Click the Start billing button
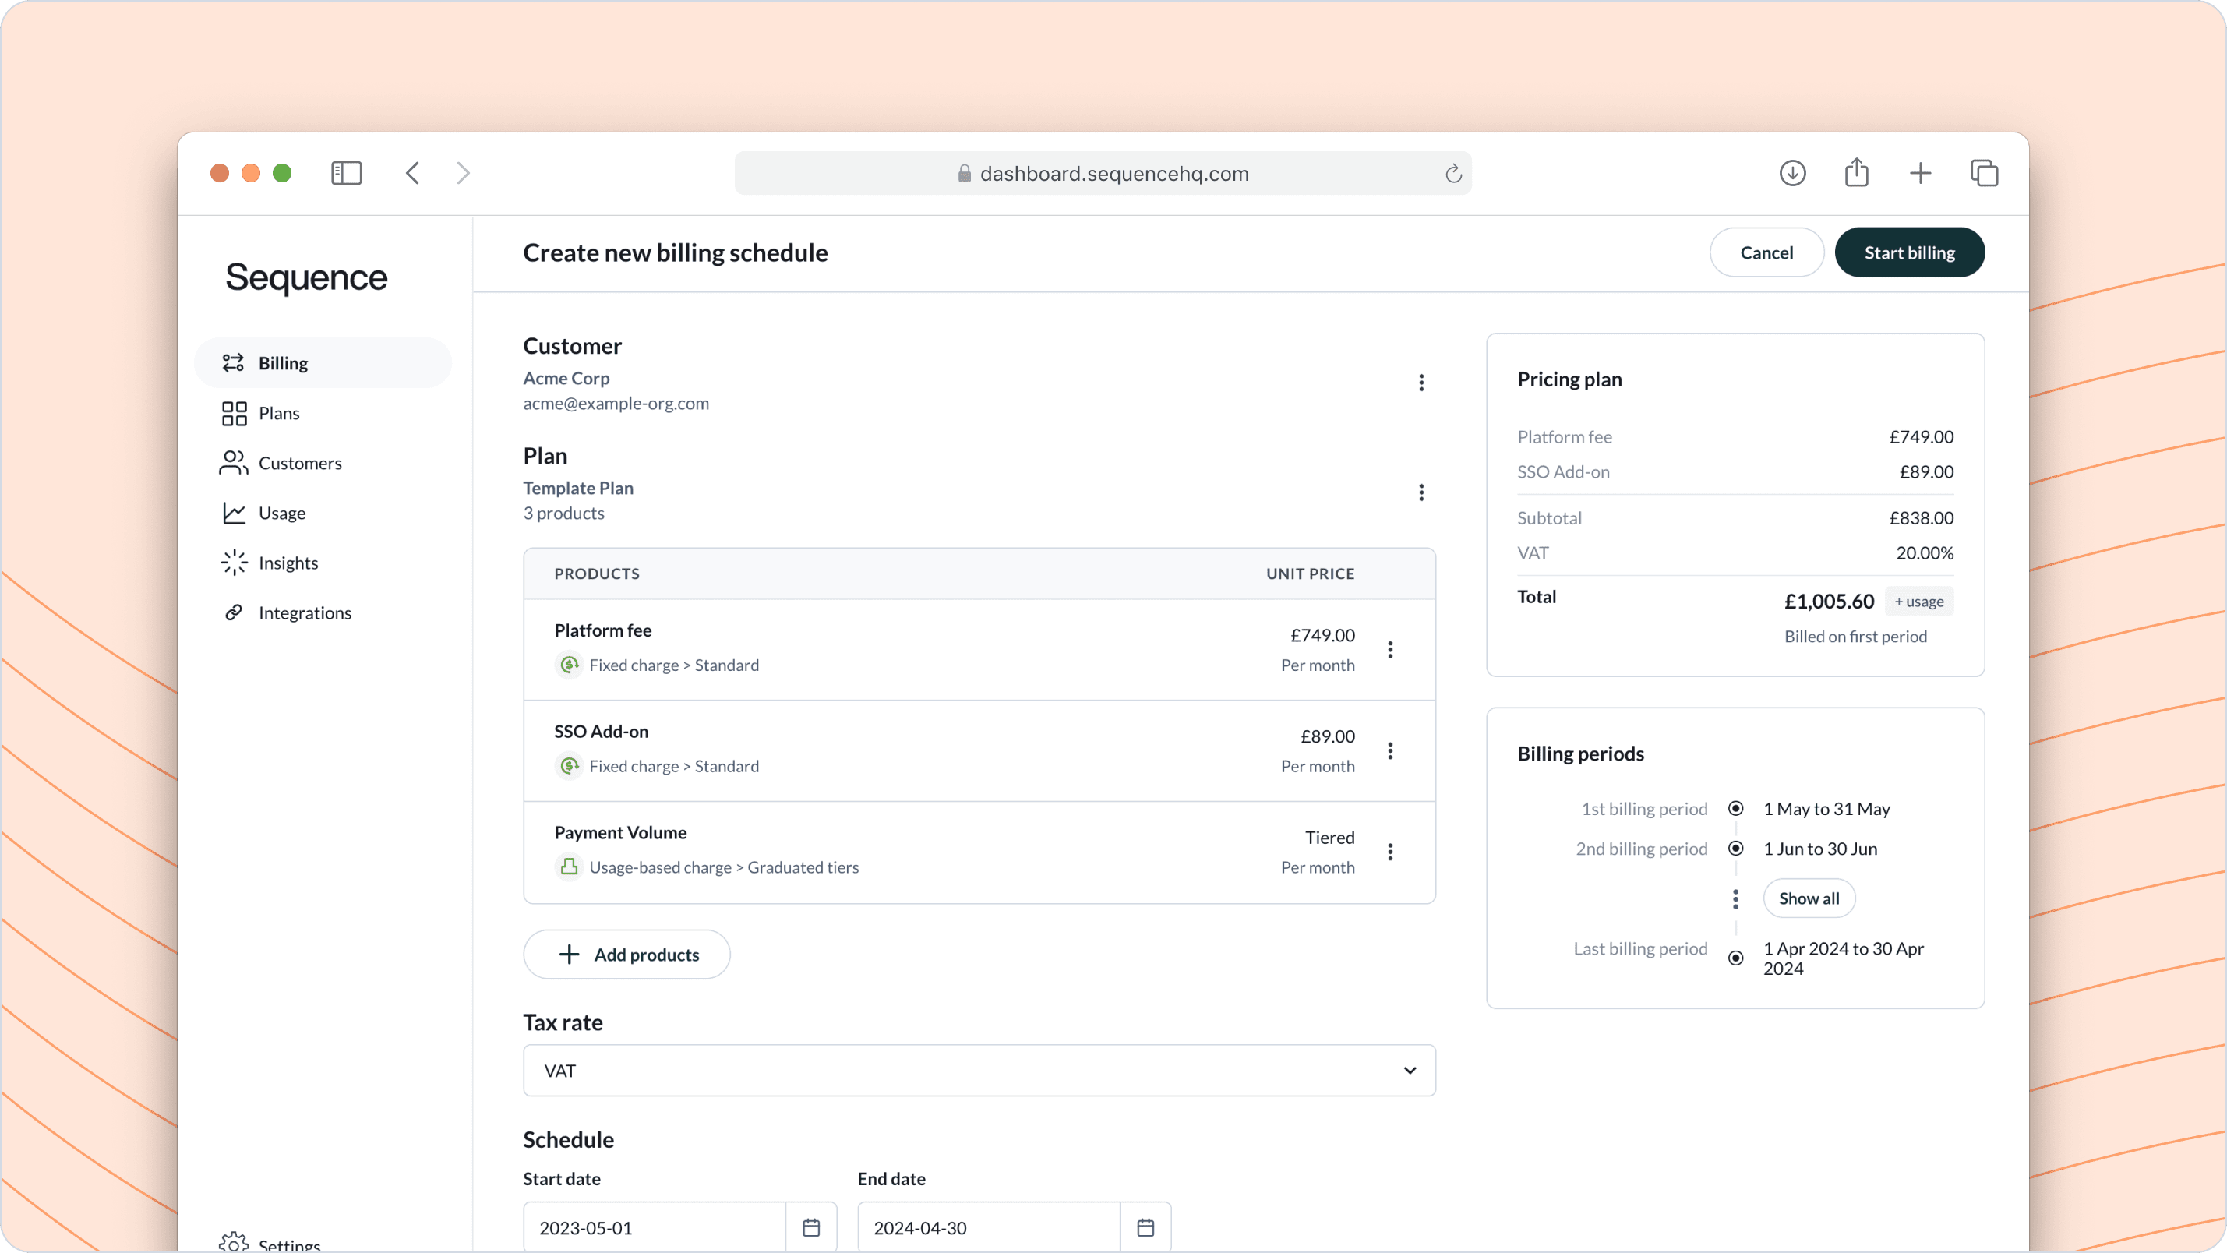 coord(1909,252)
